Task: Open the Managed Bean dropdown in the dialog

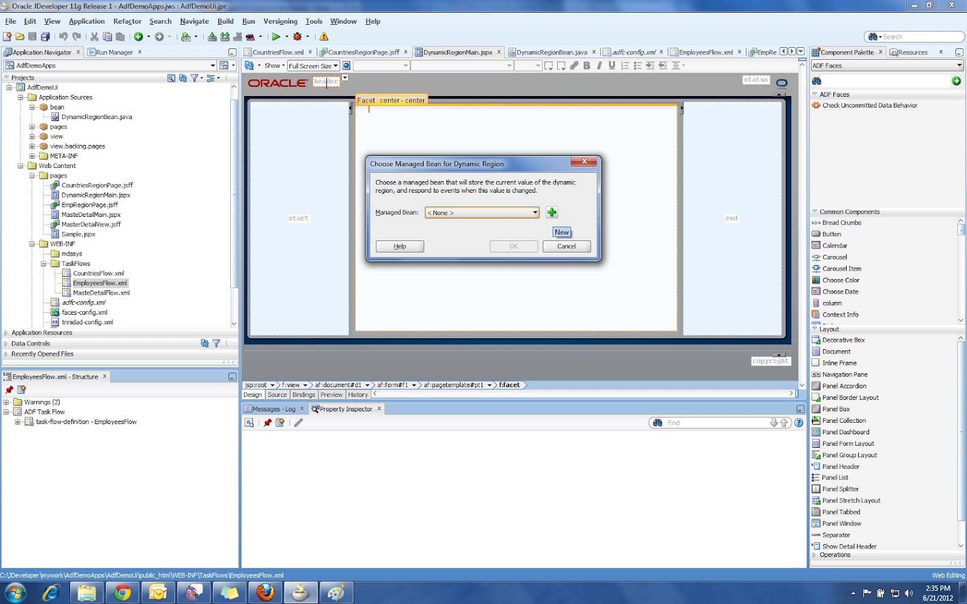Action: (534, 213)
